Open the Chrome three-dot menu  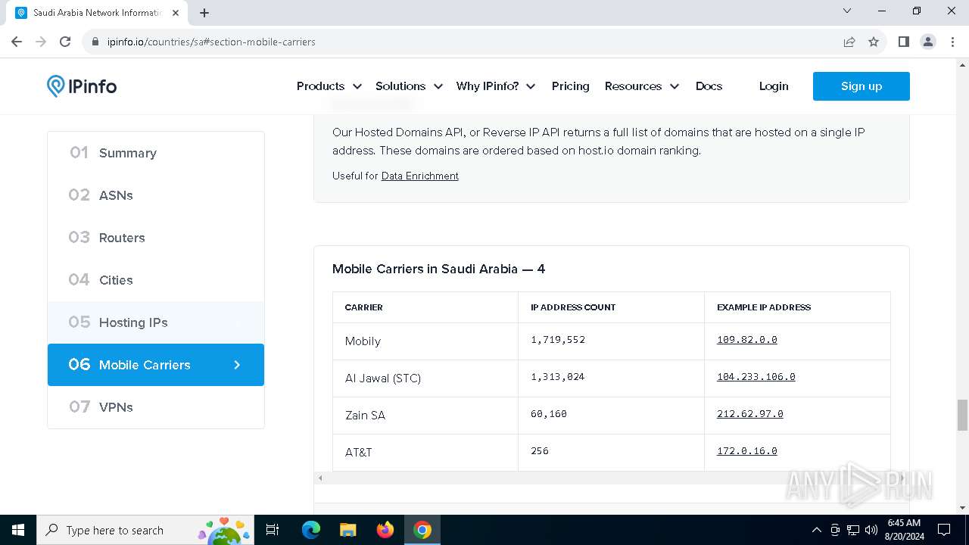pos(952,42)
